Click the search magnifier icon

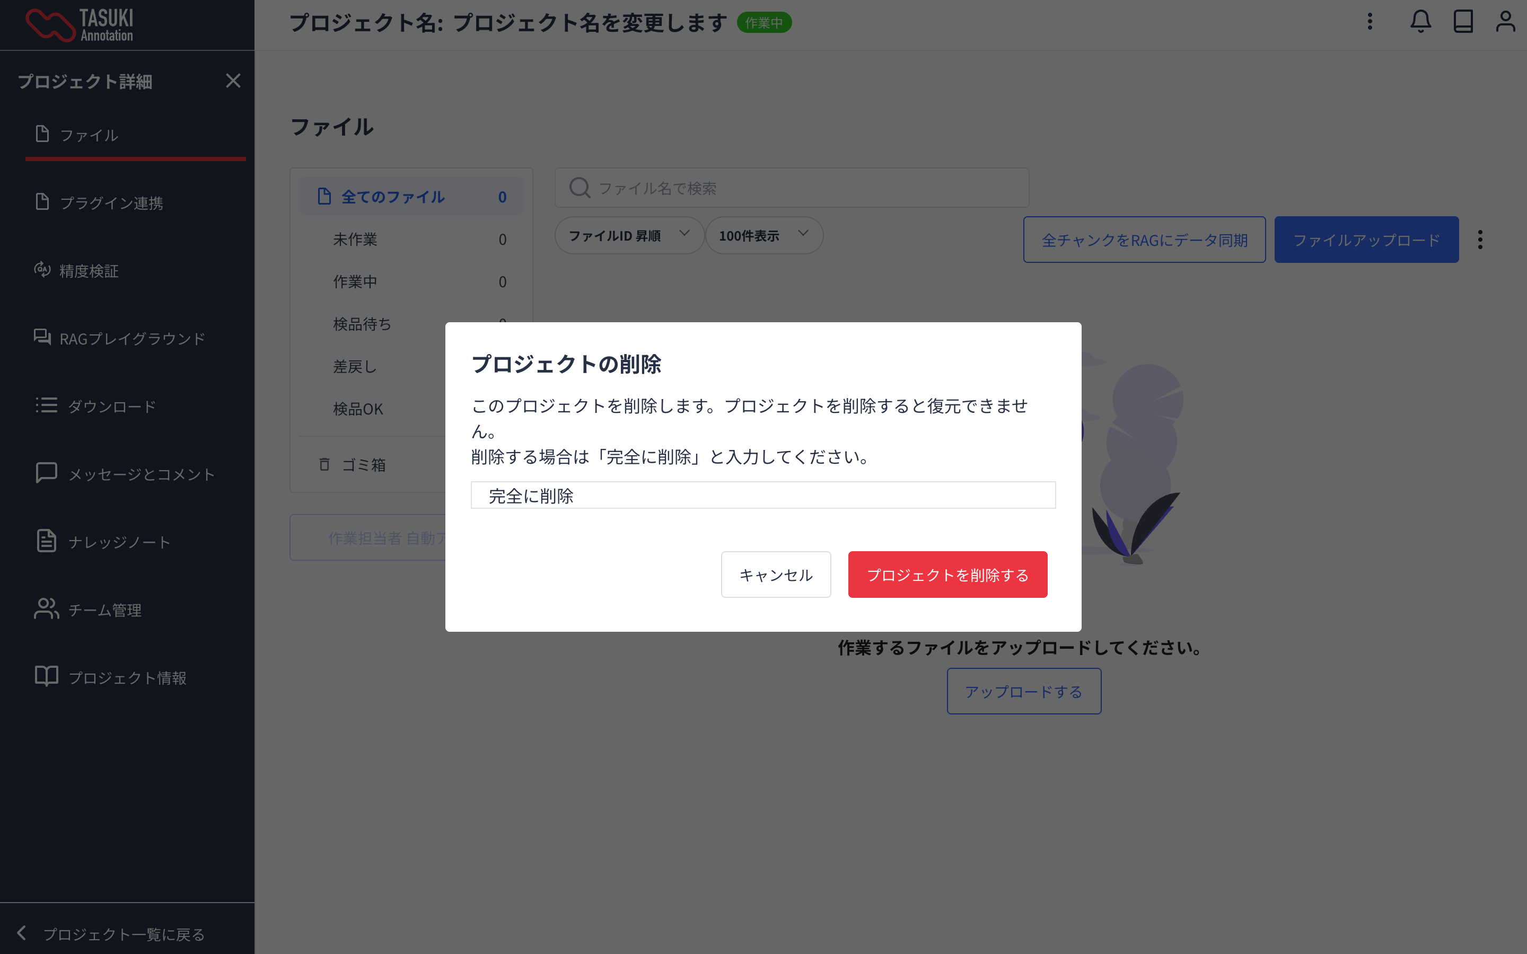(x=579, y=188)
